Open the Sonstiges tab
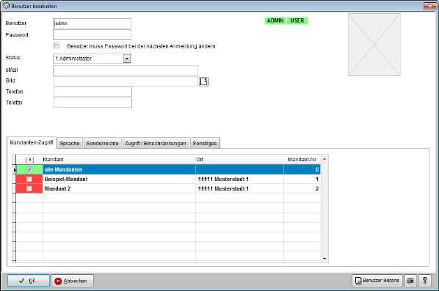The width and height of the screenshot is (439, 291). click(205, 143)
